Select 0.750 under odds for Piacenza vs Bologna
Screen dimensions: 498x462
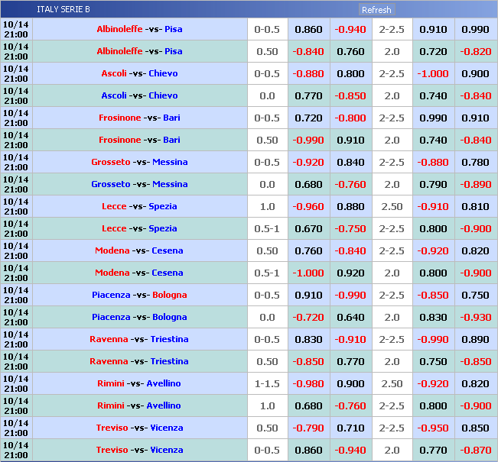(x=475, y=295)
